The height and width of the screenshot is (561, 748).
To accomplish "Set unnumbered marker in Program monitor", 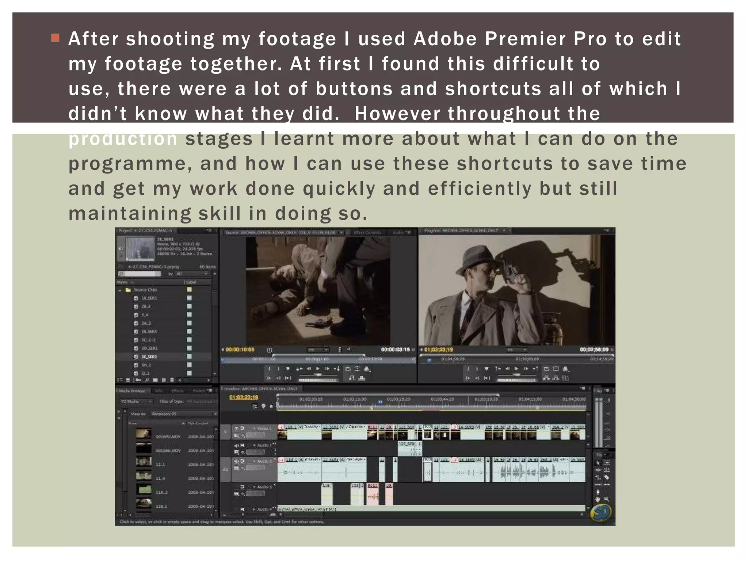I will pyautogui.click(x=486, y=369).
